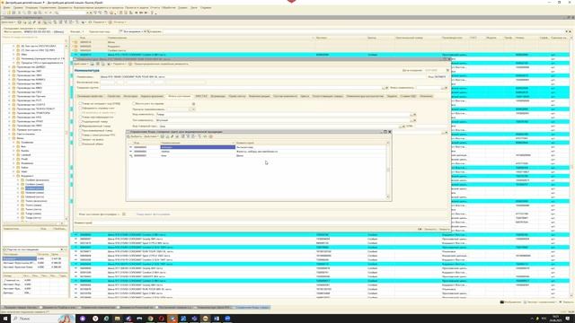The image size is (575, 323).
Task: Collapse the Кордиант folder in the tree
Action: tap(14, 176)
